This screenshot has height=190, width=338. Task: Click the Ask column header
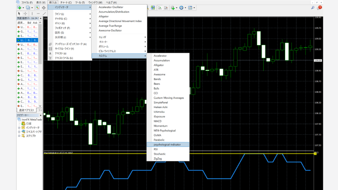(35, 23)
